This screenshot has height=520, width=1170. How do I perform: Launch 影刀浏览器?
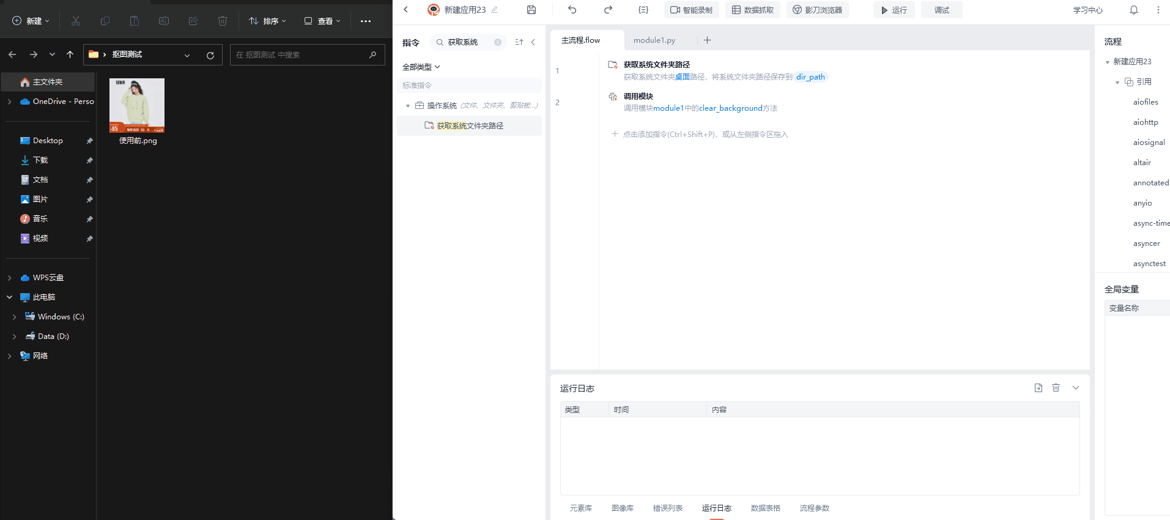coord(818,10)
